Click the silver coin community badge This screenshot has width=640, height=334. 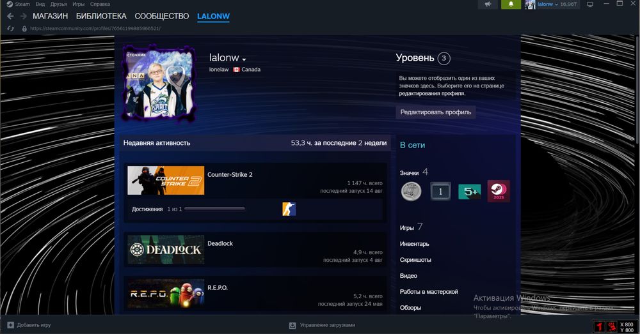click(411, 192)
